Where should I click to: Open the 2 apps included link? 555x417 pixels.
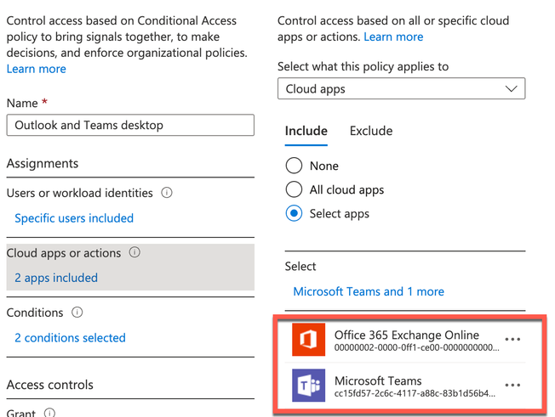[x=56, y=278]
